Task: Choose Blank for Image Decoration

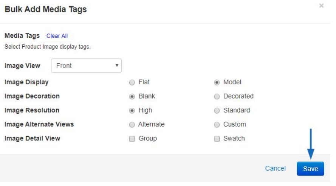Action: [x=132, y=96]
